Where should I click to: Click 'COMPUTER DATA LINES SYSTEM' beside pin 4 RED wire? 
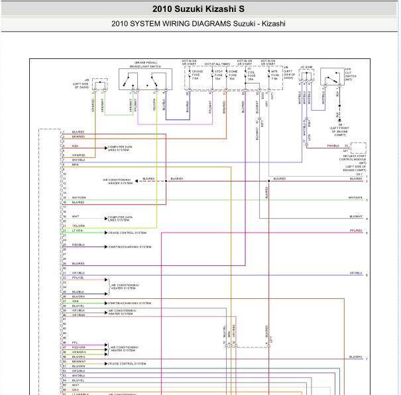(120, 148)
